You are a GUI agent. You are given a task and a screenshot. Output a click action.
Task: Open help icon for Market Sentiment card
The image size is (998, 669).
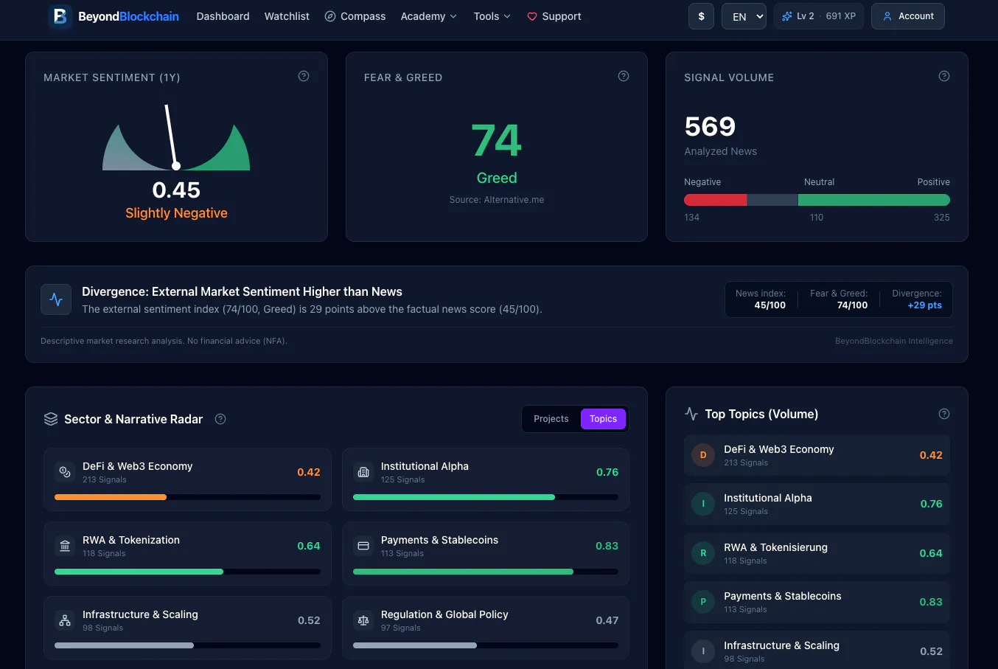[x=304, y=76]
